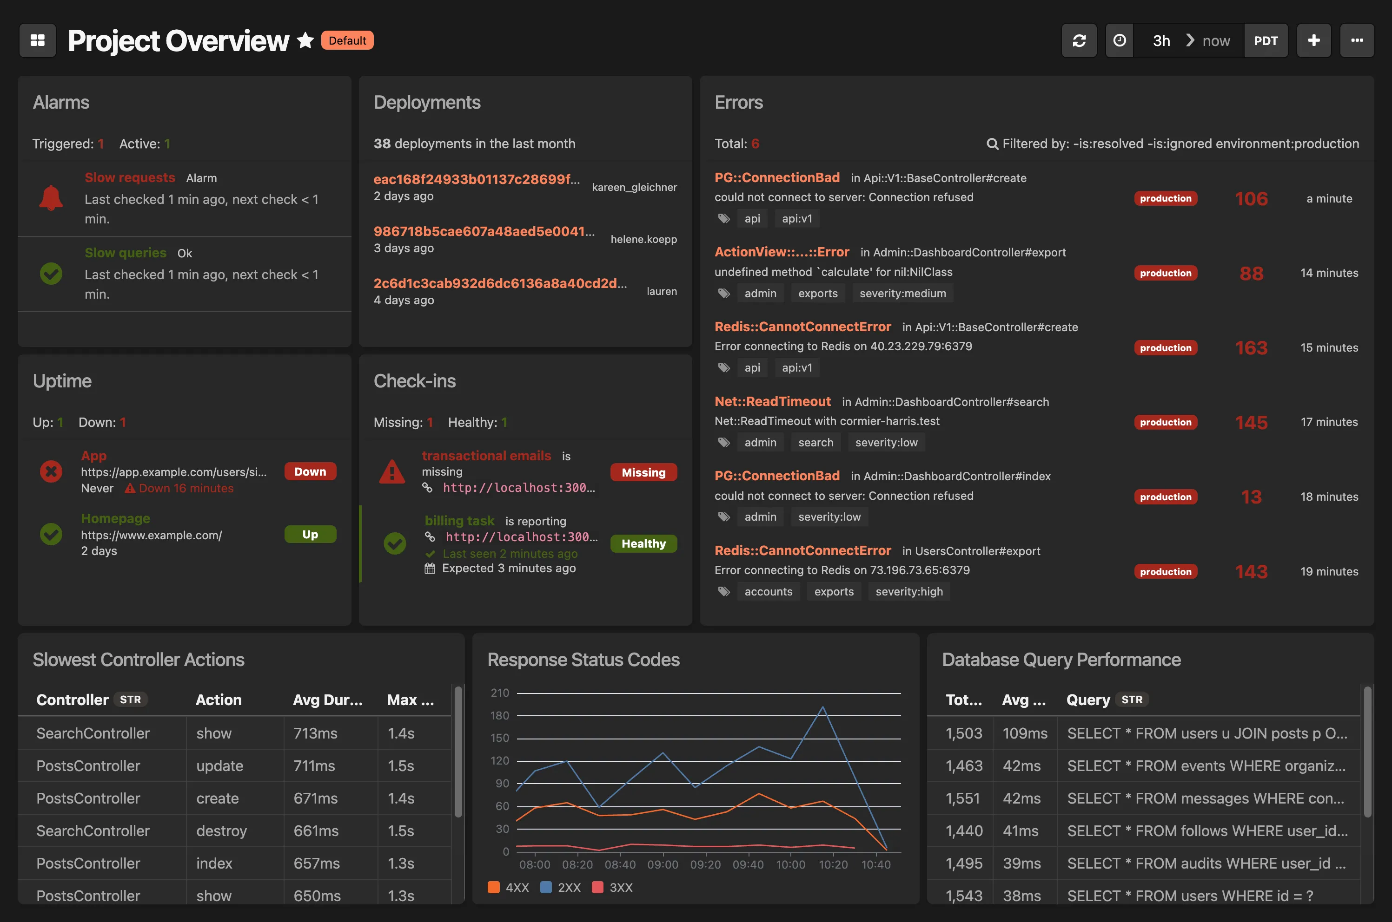Open the clock icon to set time range
Screen dimensions: 1392x922
pyautogui.click(x=1120, y=40)
